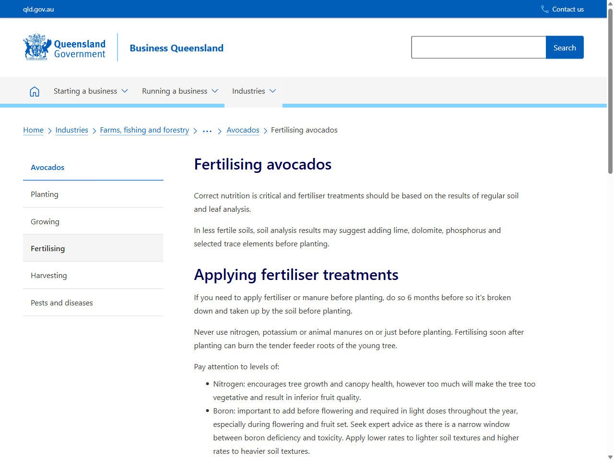The width and height of the screenshot is (614, 461).
Task: Go to Home via the breadcrumb
Action: 33,130
